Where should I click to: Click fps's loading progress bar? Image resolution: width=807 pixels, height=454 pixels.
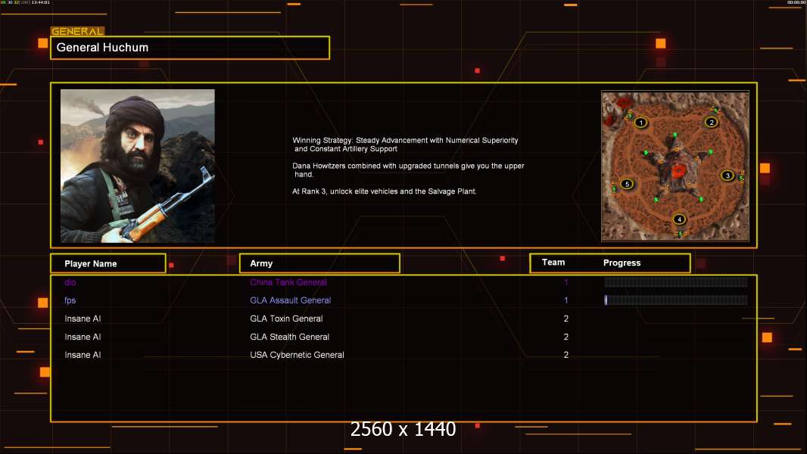click(676, 300)
